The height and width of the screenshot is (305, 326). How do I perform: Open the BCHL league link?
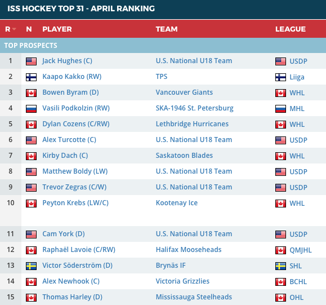(298, 282)
